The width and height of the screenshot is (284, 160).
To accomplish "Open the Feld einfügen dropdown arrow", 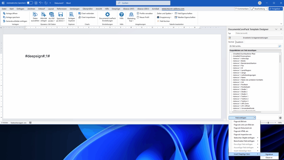I will 255,118.
